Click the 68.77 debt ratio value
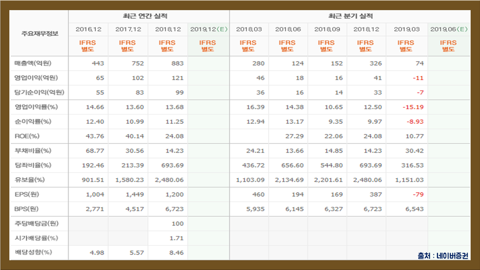 point(96,151)
